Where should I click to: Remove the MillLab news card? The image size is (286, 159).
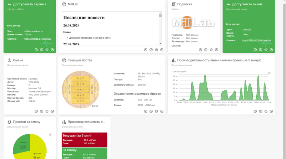[x=162, y=50]
